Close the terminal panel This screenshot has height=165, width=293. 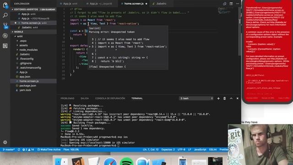tap(238, 99)
